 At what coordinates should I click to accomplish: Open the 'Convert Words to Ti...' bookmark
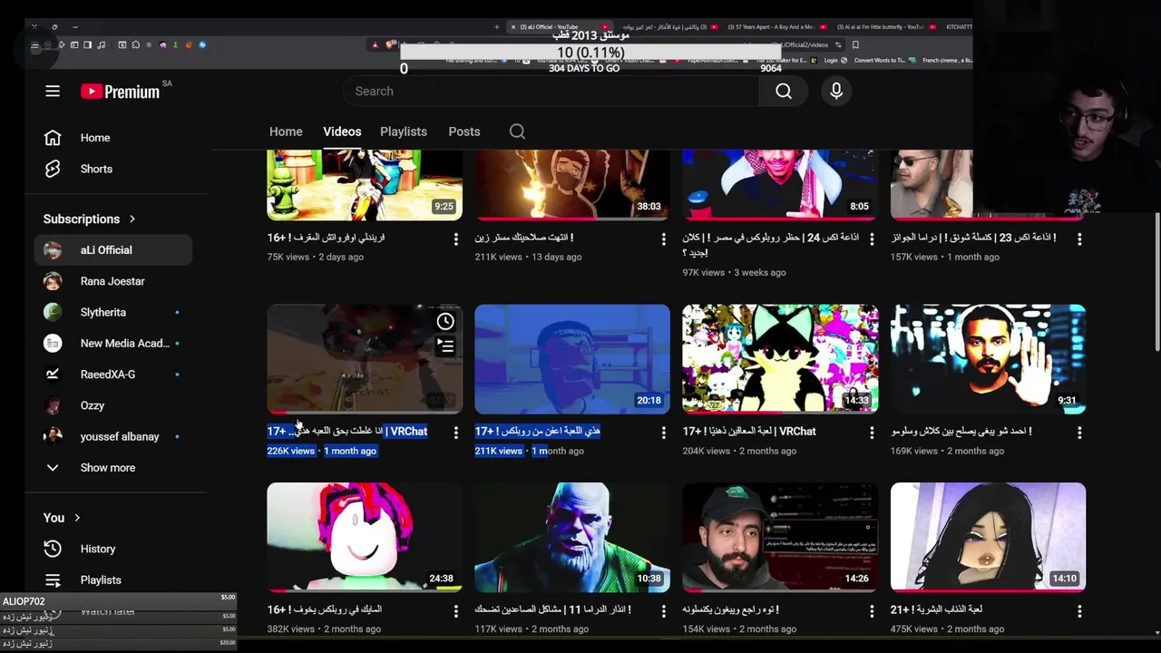(x=879, y=61)
